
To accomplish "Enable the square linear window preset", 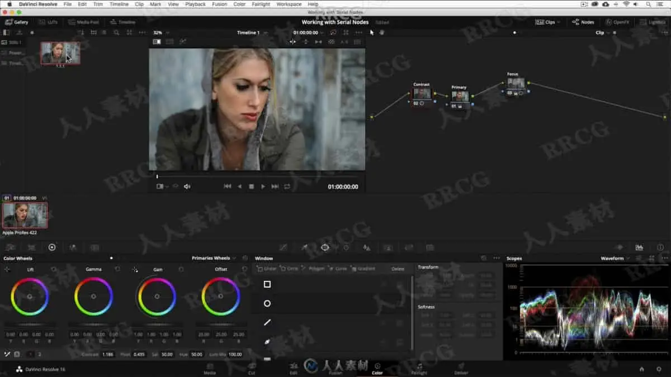I will tap(267, 284).
